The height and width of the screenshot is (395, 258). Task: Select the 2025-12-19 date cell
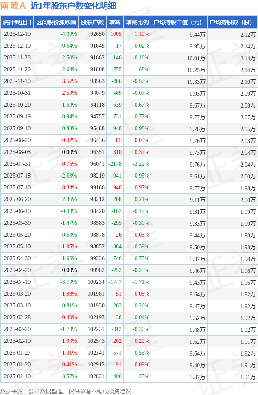pos(17,34)
